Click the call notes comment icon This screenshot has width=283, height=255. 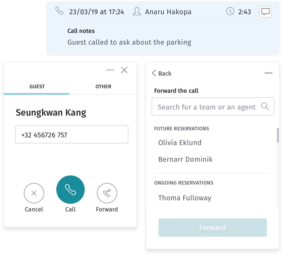click(265, 12)
